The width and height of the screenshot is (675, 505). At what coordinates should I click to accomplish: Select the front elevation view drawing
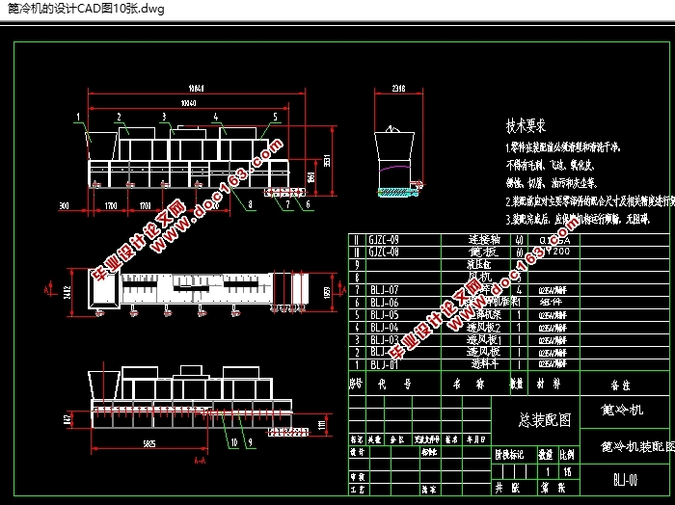[x=197, y=160]
